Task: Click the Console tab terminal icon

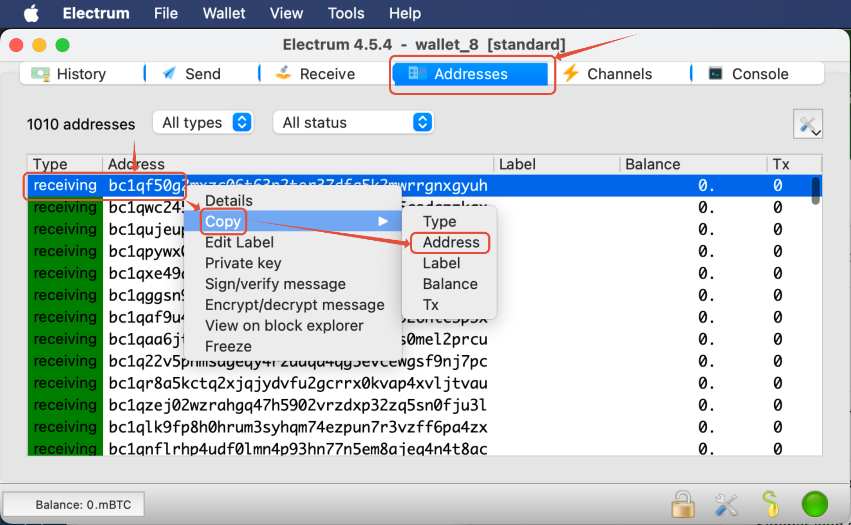Action: point(715,73)
